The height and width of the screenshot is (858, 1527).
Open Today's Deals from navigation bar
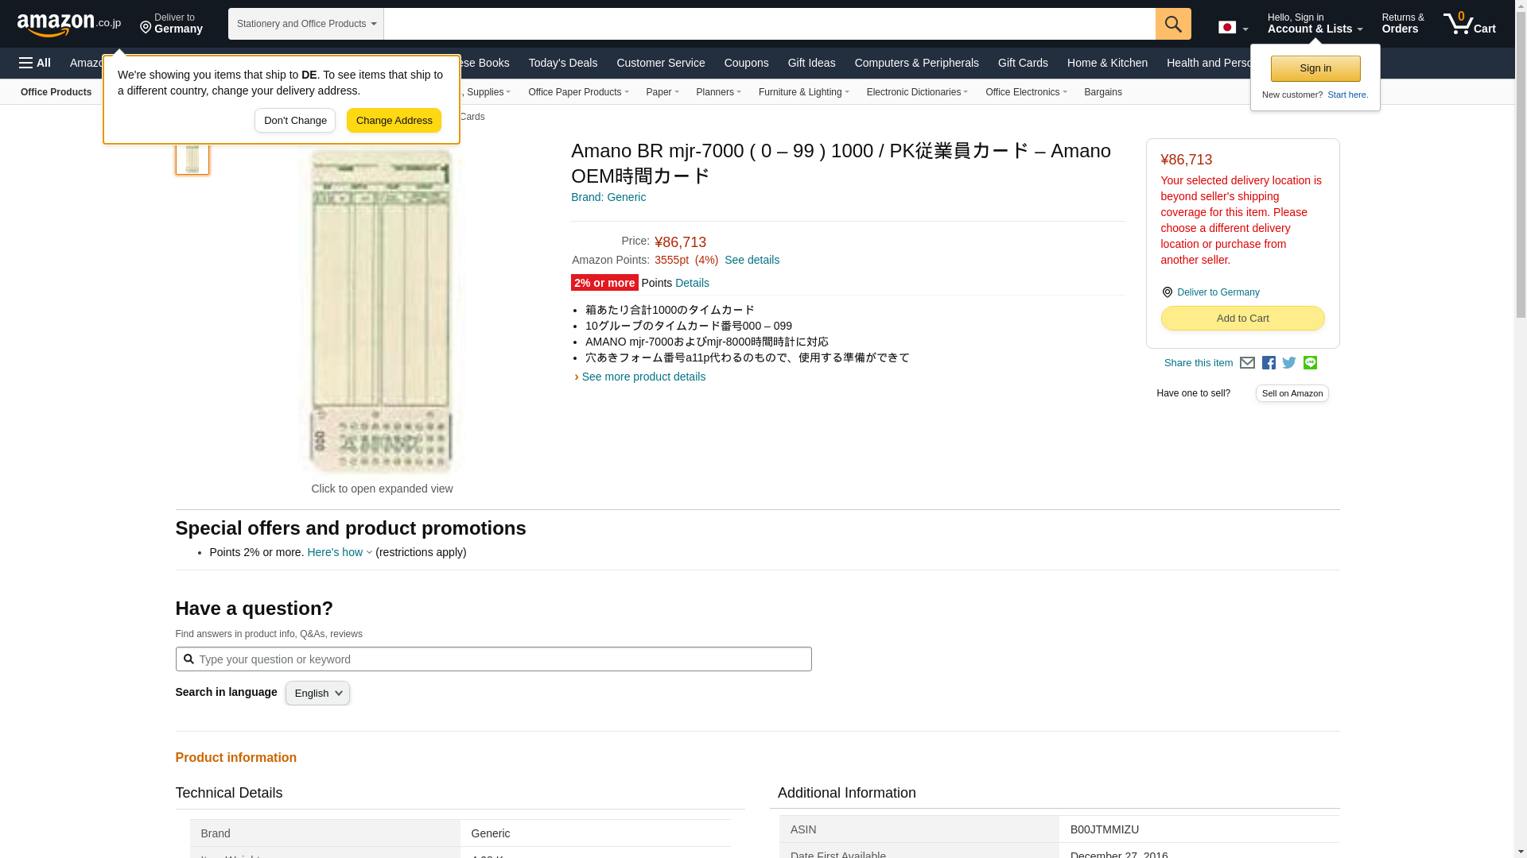562,63
